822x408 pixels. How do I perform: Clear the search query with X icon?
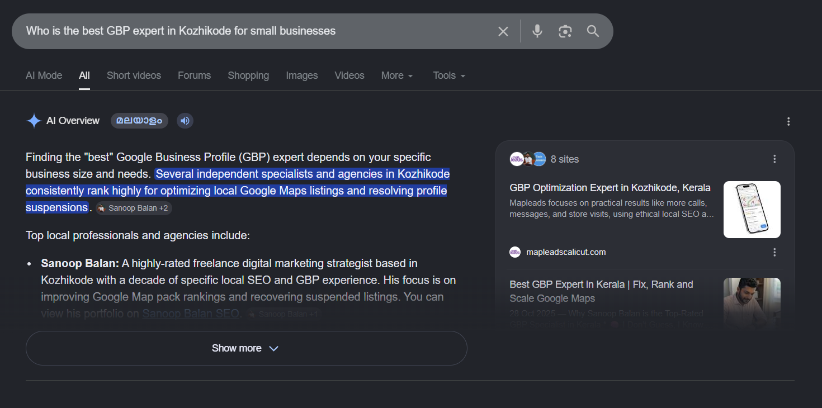pyautogui.click(x=503, y=31)
